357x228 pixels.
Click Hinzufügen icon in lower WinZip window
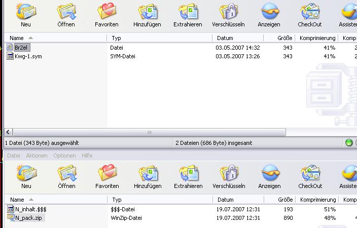[x=148, y=173]
